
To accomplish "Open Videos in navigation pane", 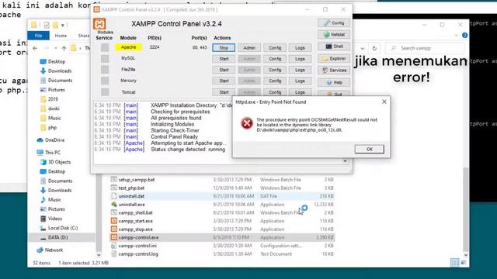I will [x=51, y=219].
